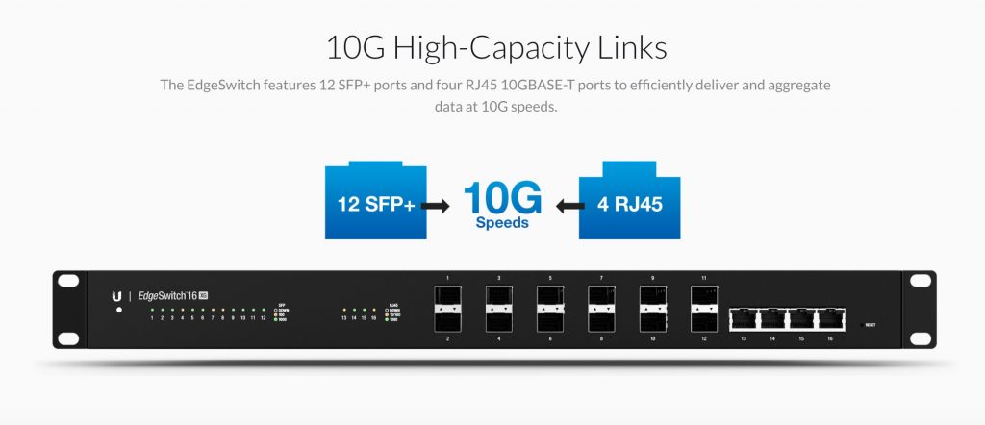Click RJ45 port number 13
985x425 pixels.
pos(744,319)
